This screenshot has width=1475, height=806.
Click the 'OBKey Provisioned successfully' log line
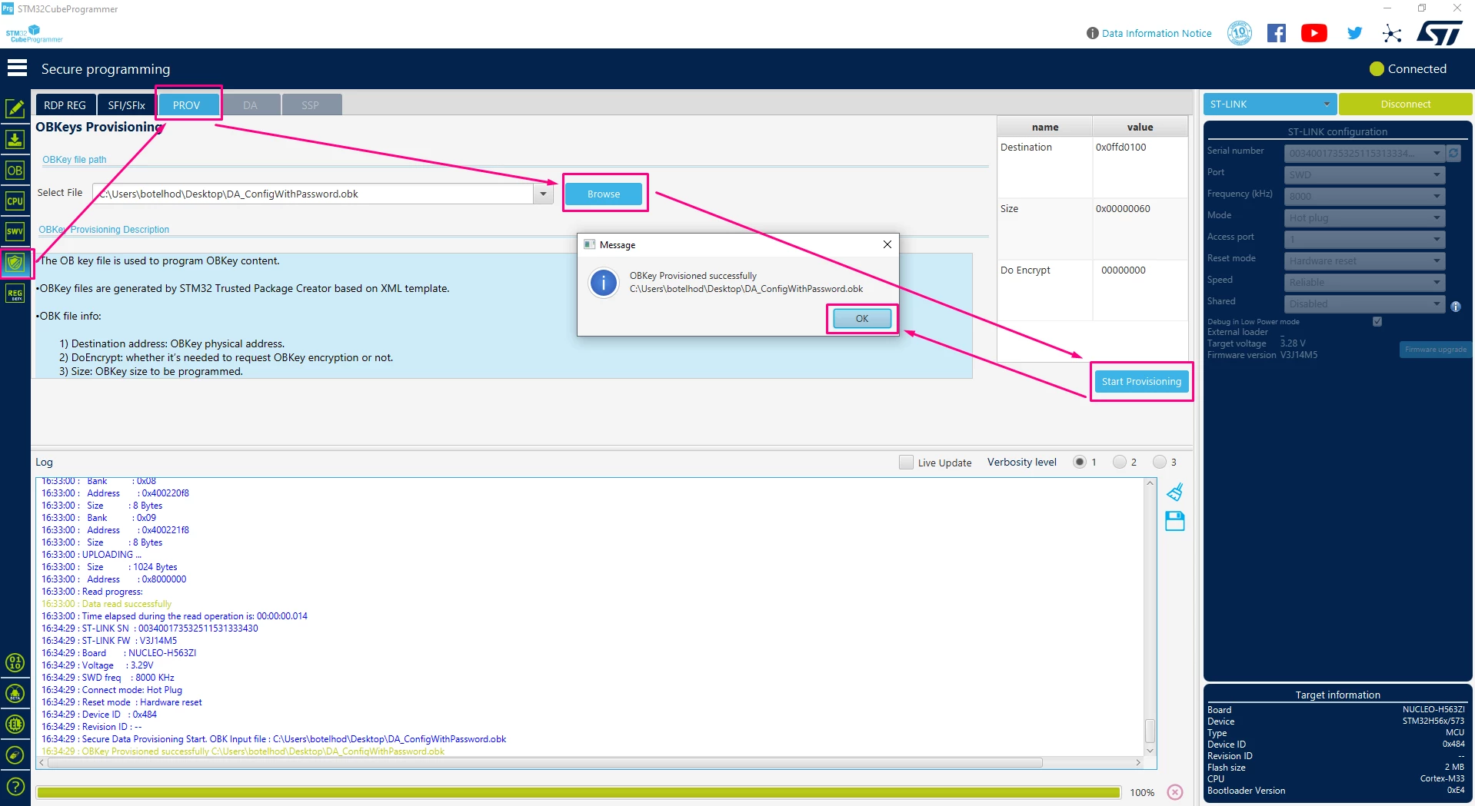point(243,751)
